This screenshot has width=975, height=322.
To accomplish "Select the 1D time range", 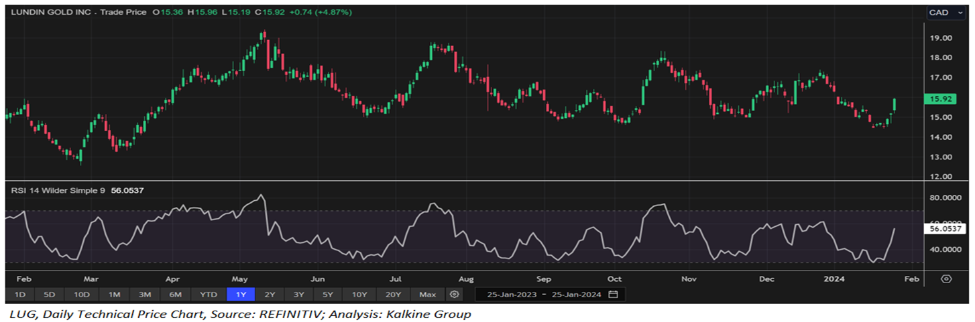I will 20,295.
